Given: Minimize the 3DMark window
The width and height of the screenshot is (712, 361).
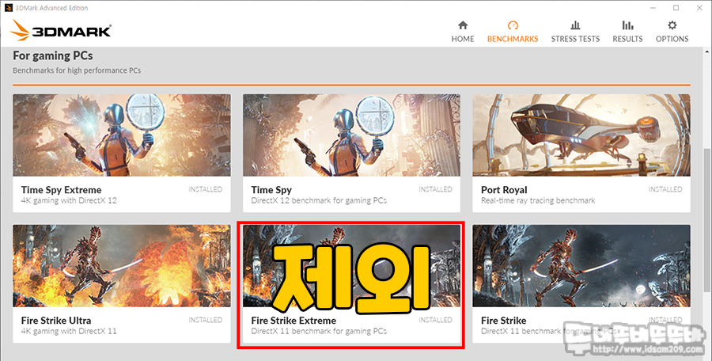Looking at the screenshot, I should click(652, 8).
